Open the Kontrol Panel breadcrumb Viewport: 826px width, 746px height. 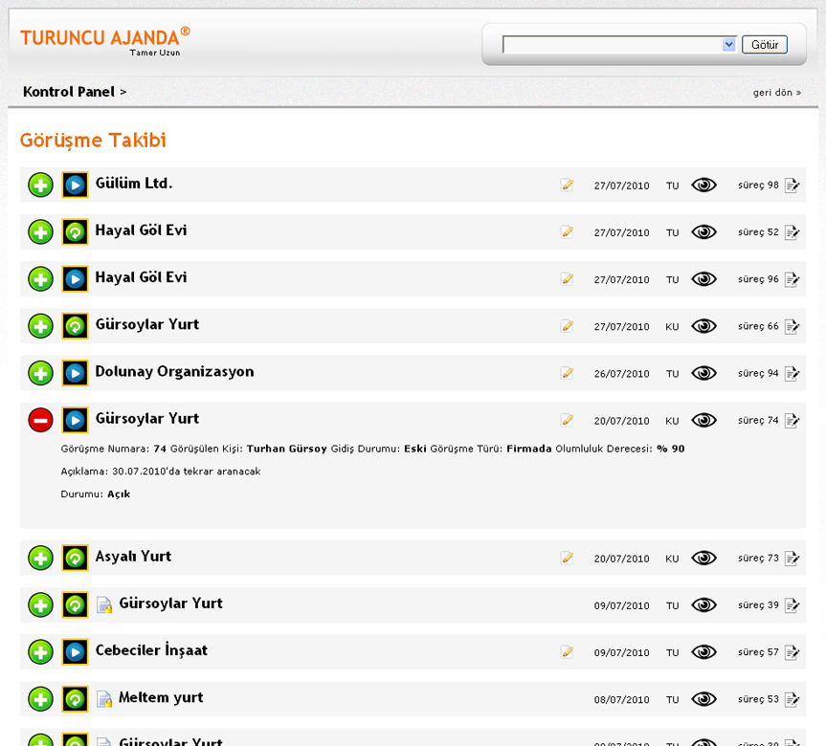[x=69, y=92]
